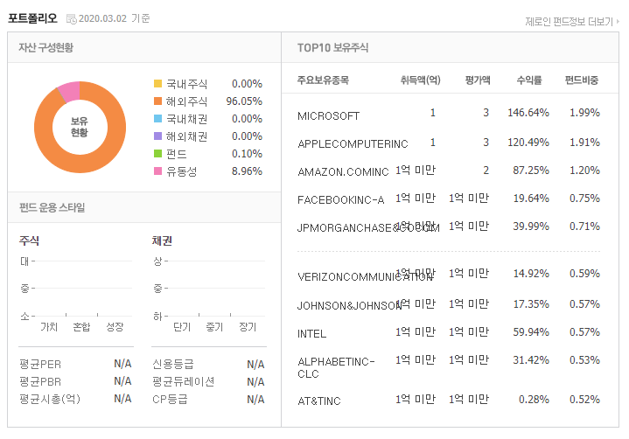Click the pink 유동성 legend swatch
Viewport: 629px width, 439px height.
point(157,171)
